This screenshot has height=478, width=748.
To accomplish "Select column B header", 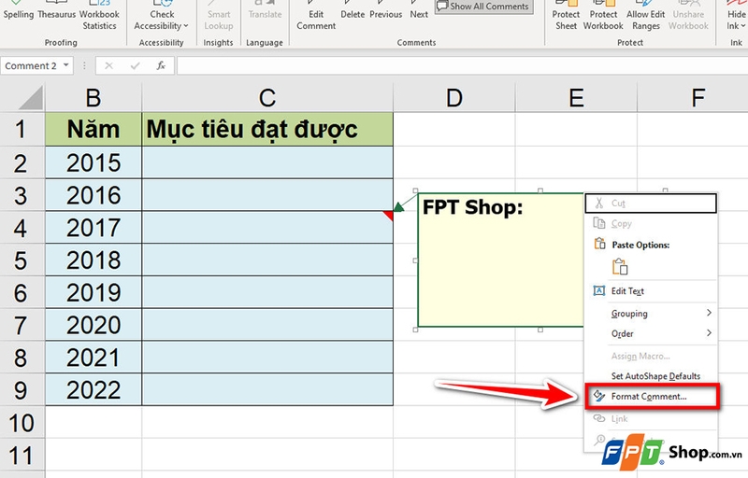I will click(93, 98).
